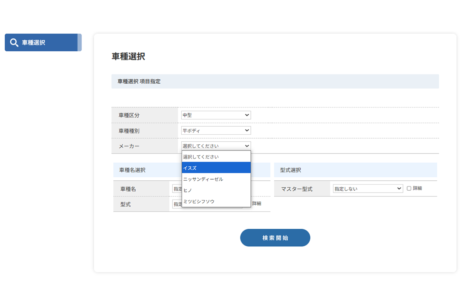
Task: Choose ヒノ from the maker list
Action: [x=216, y=190]
